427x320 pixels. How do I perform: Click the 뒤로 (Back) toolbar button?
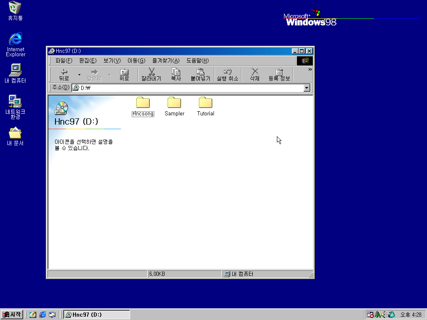(x=64, y=75)
